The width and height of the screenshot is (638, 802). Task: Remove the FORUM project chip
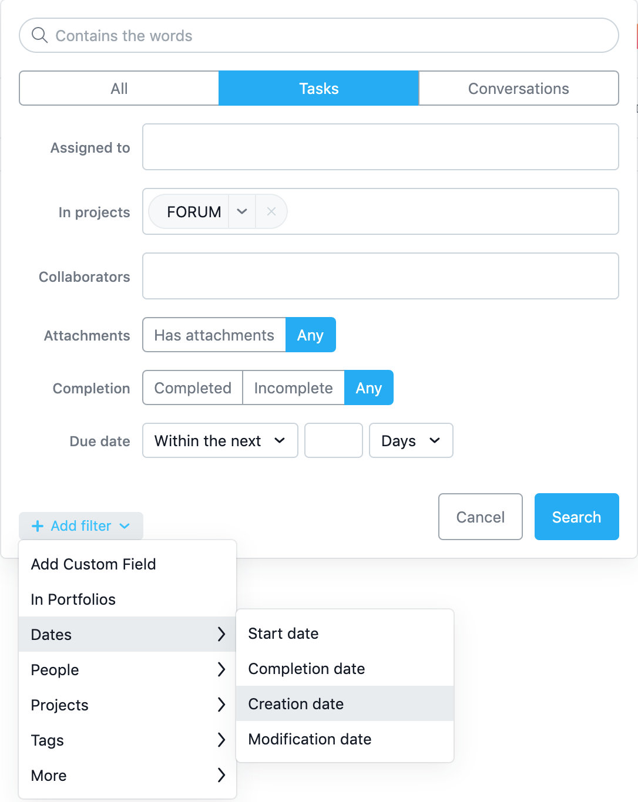tap(271, 211)
